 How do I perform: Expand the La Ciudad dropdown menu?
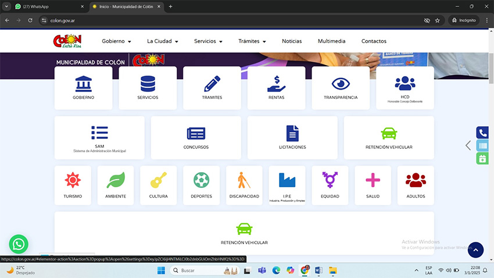(x=162, y=41)
